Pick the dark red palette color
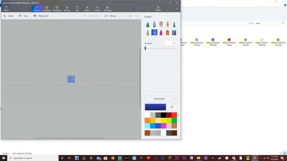Viewport: 287px width, 161px height. pos(169,115)
